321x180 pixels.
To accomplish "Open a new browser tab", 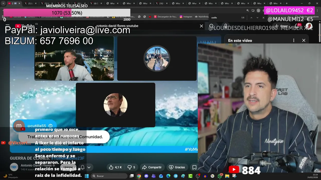I will [x=287, y=3].
